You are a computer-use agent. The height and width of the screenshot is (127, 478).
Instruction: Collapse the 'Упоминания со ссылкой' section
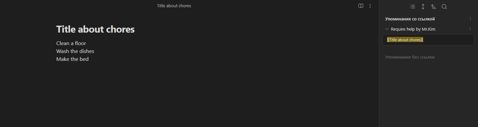pos(410,19)
